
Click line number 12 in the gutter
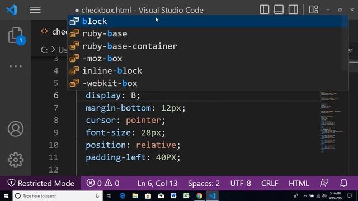pos(54,170)
